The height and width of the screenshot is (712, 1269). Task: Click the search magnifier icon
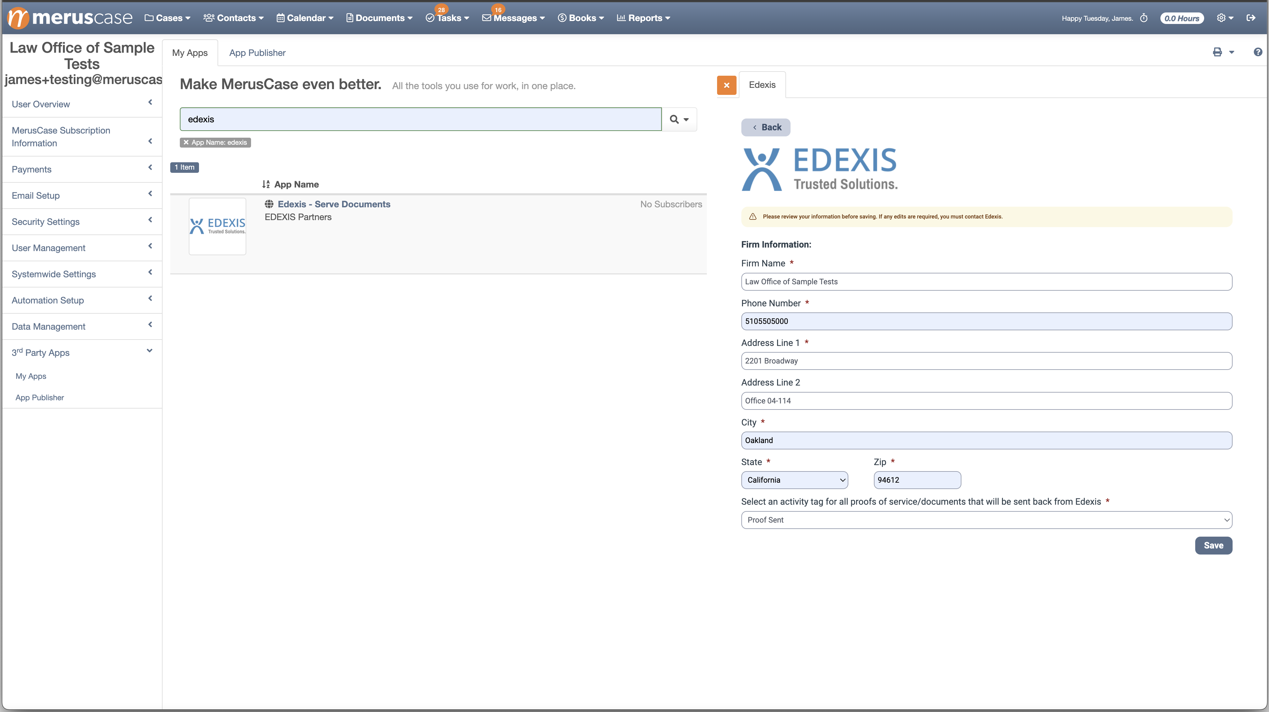674,119
